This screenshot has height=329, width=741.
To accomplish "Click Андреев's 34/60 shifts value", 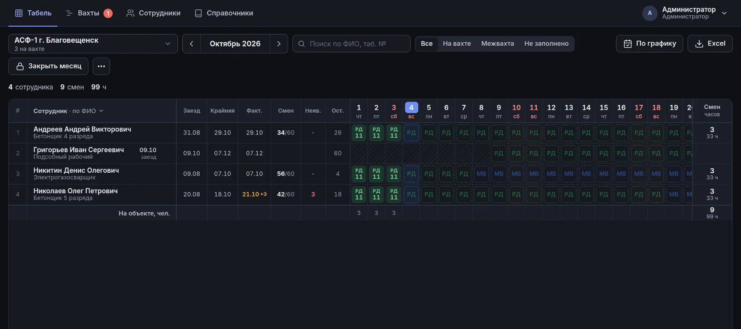I will pos(286,133).
